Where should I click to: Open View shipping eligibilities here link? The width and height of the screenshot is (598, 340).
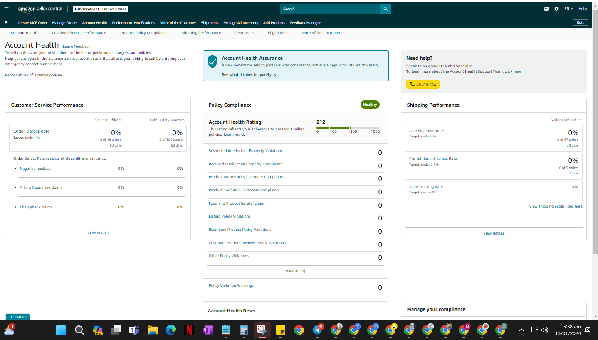pyautogui.click(x=556, y=206)
